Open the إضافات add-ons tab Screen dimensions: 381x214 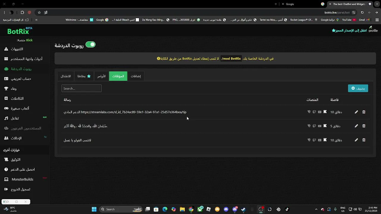pyautogui.click(x=136, y=76)
